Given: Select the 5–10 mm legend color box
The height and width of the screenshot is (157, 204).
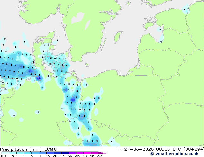Looking at the screenshot, I should [x=35, y=153].
